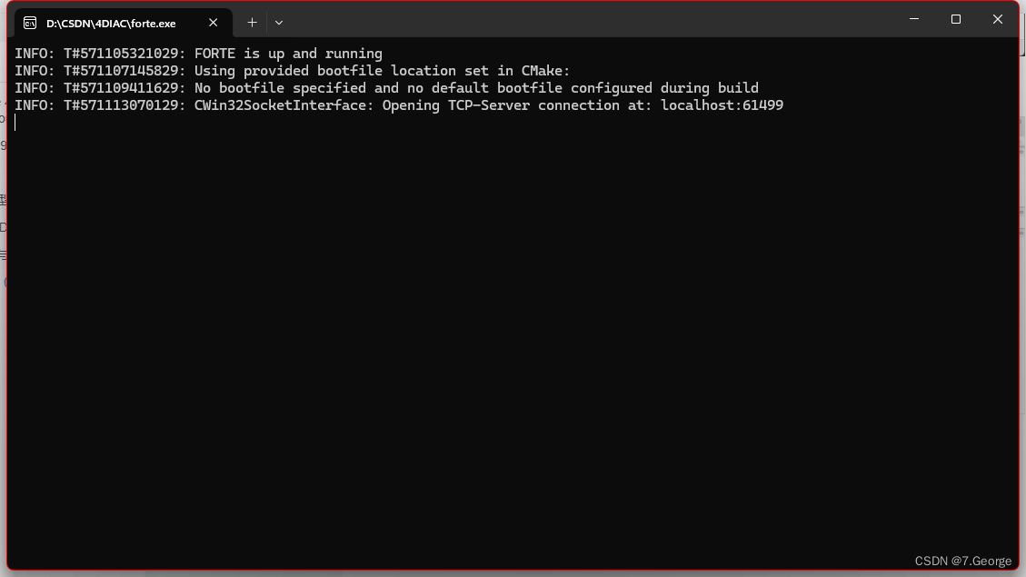Open a new terminal tab with the plus icon
Viewport: 1026px width, 577px height.
252,22
